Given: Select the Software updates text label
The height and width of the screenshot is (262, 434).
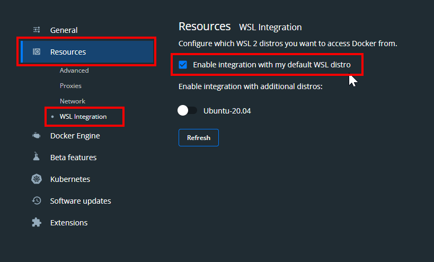Looking at the screenshot, I should (81, 201).
